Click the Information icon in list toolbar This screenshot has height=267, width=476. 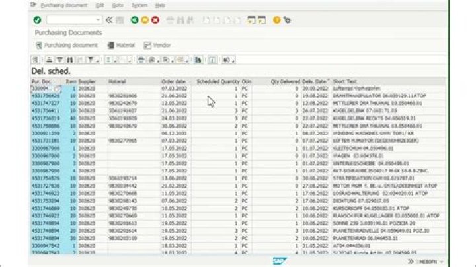[x=212, y=60]
